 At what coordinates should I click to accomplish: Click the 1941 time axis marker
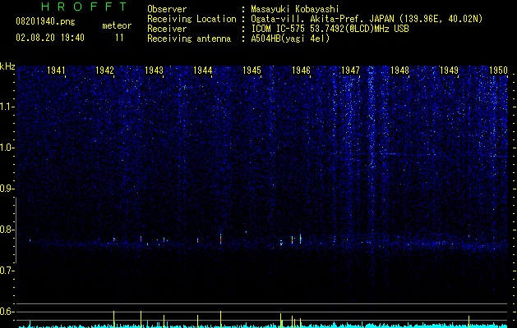click(56, 71)
